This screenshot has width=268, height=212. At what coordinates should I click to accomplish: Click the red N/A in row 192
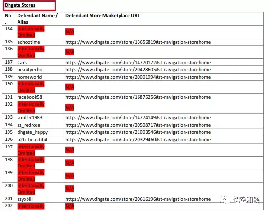pyautogui.click(x=70, y=108)
